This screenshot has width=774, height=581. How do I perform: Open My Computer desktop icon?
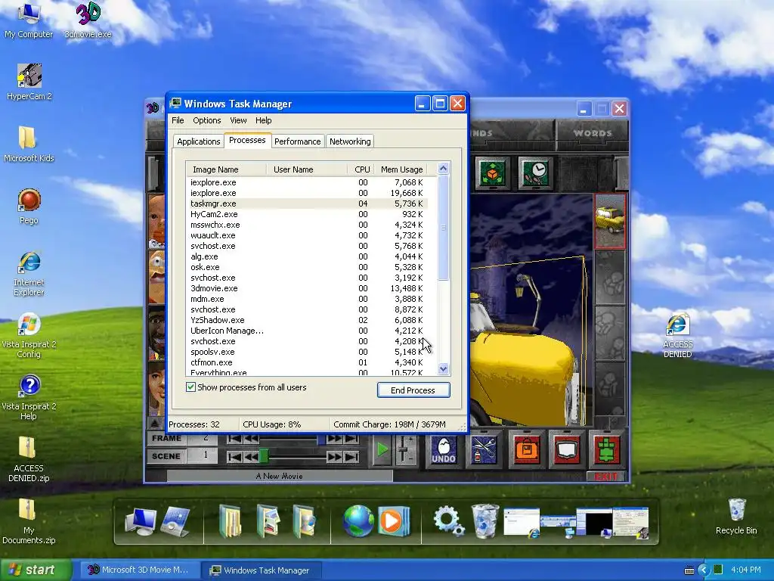pos(29,20)
